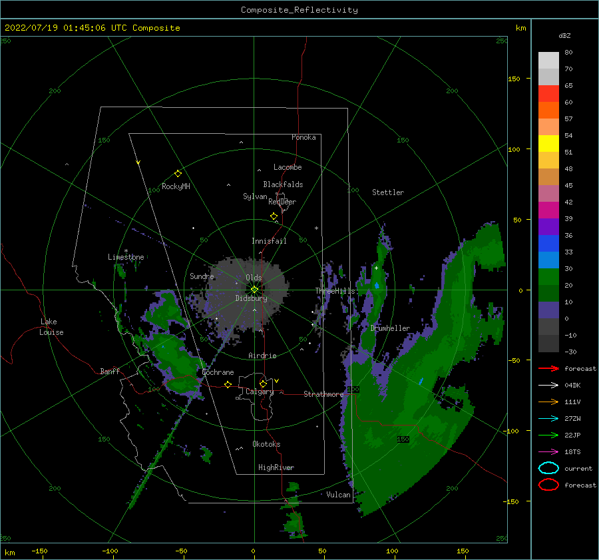
Task: Click the km unit label at bottom left
Action: point(10,553)
